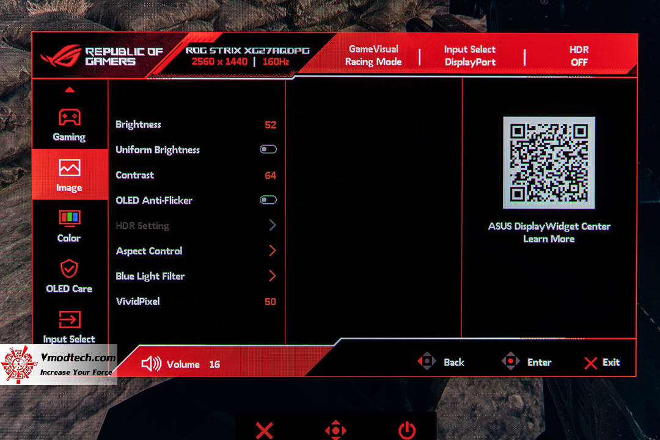Click the Exit label

610,362
